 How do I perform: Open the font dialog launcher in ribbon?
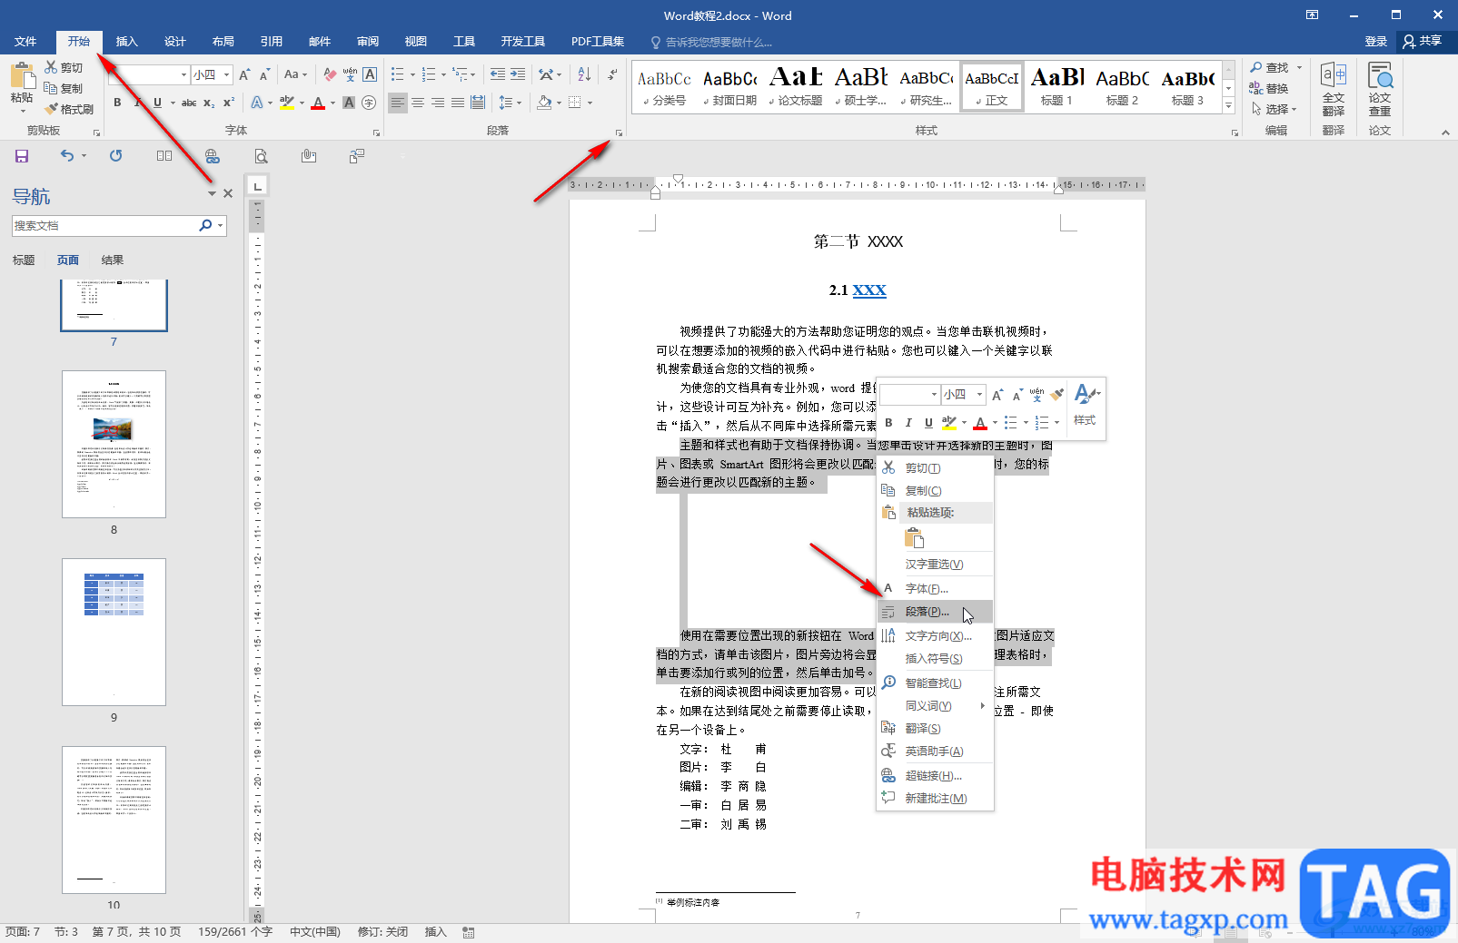pyautogui.click(x=377, y=133)
